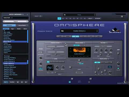The width and height of the screenshot is (129, 97).
Task: Open the Filter Power Filter preset dropdown
Action: [x=103, y=46]
